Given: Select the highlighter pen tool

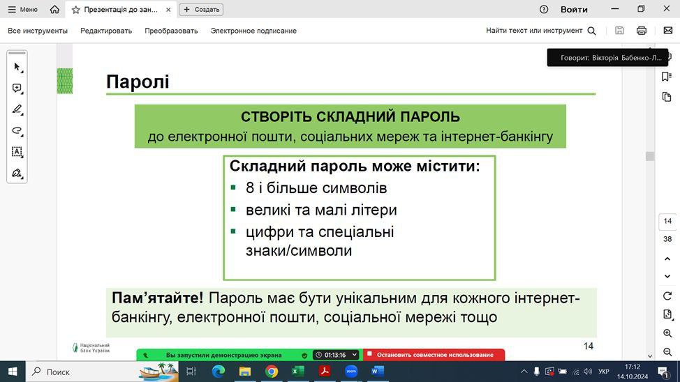Looking at the screenshot, I should [17, 109].
